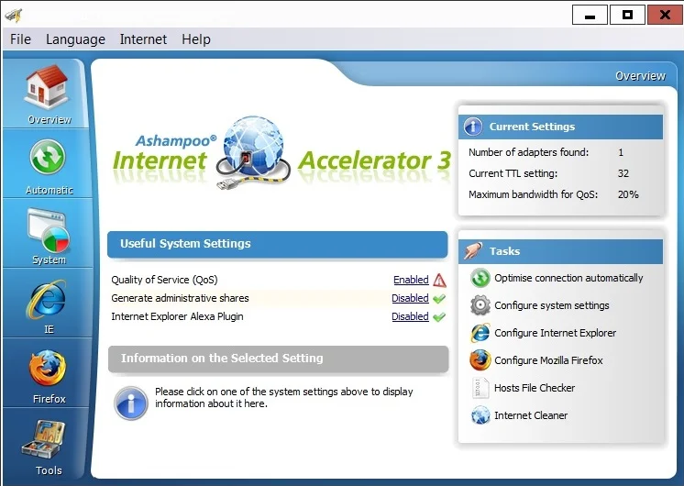Click Configure system settings task
This screenshot has width=684, height=486.
point(551,305)
